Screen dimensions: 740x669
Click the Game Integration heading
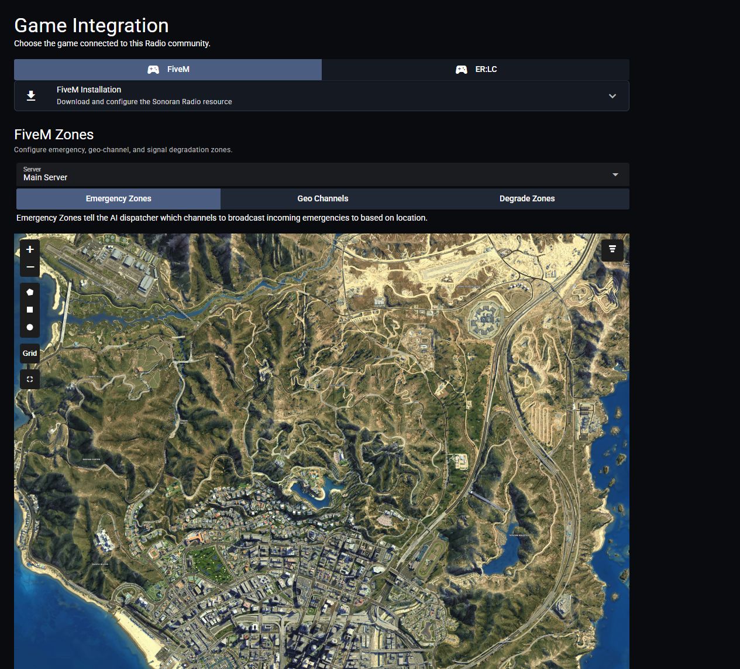click(x=91, y=25)
